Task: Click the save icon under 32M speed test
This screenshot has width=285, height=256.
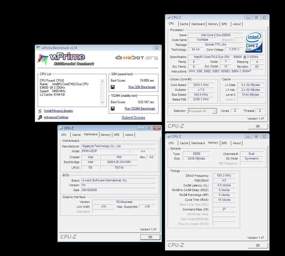Action: (x=113, y=87)
